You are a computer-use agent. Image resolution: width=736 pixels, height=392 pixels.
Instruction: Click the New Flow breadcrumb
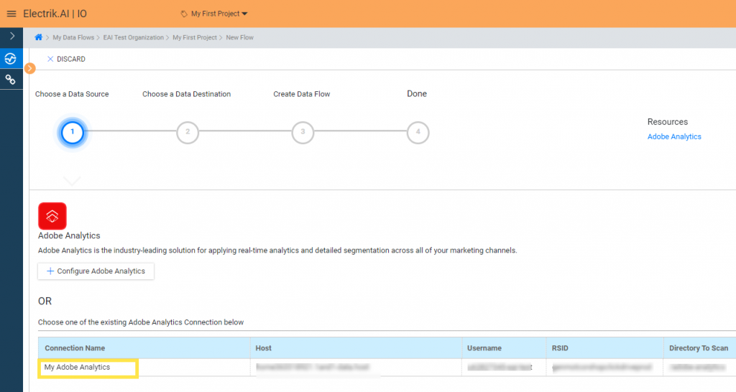click(239, 37)
